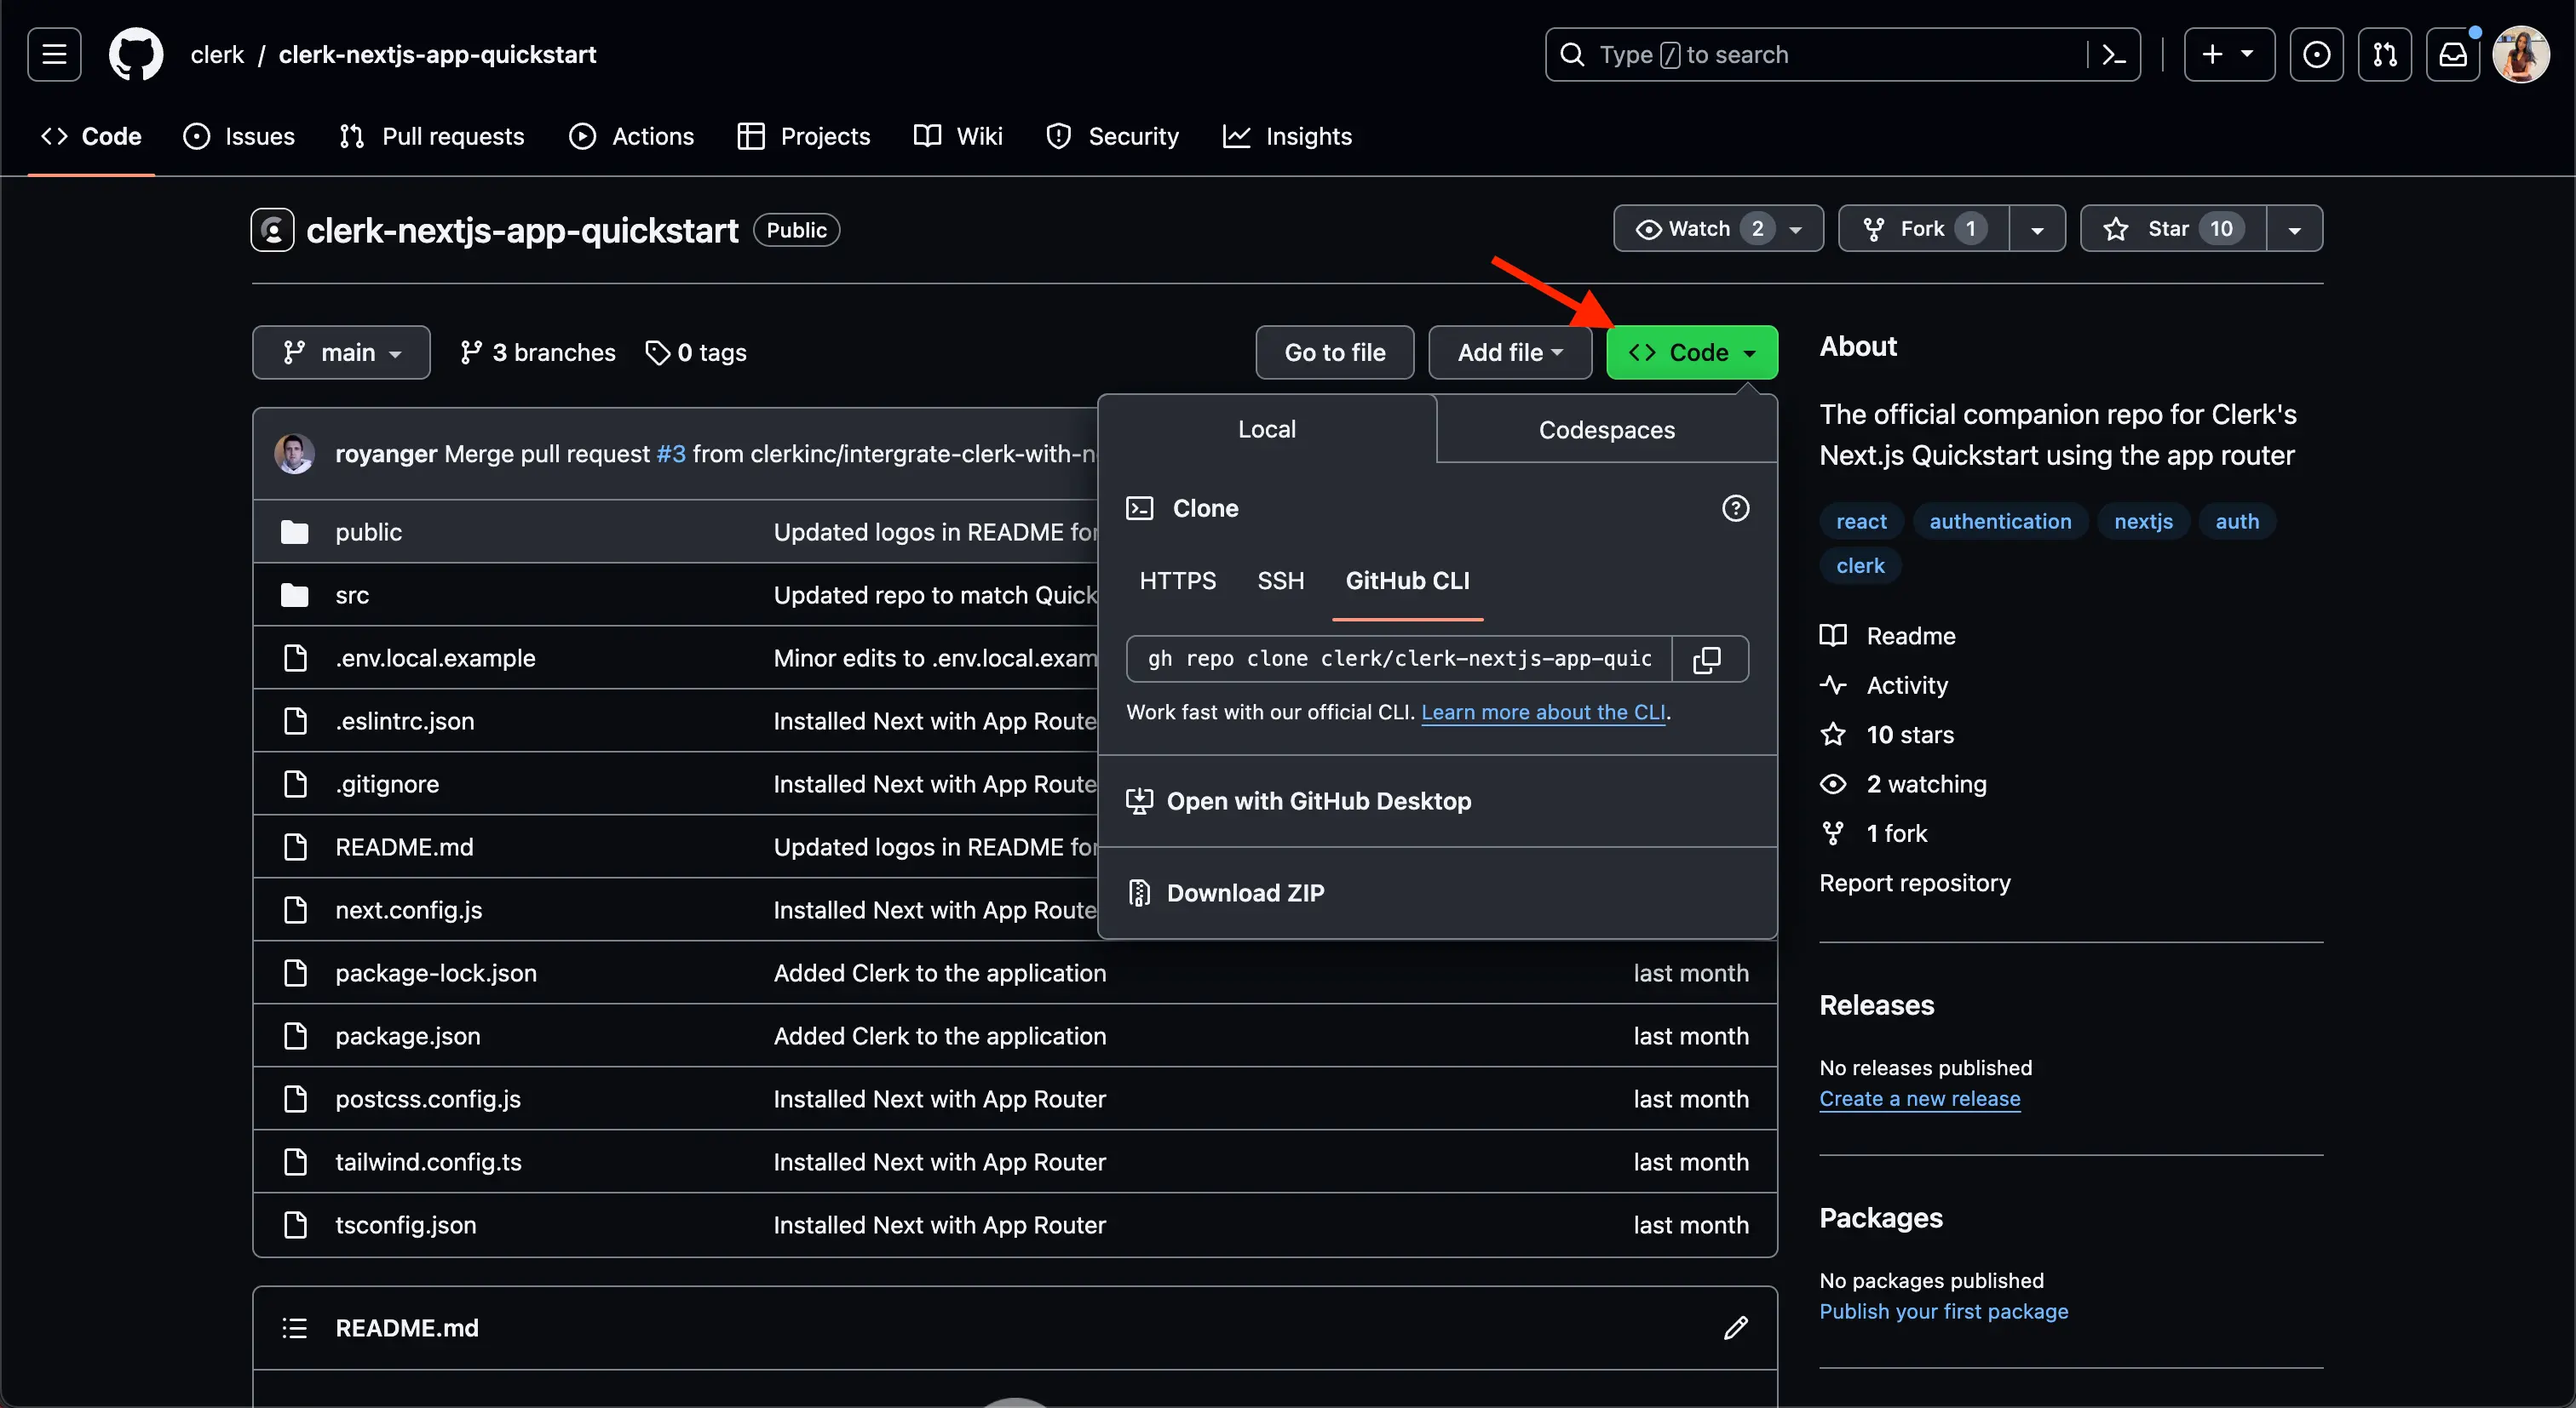The image size is (2576, 1408).
Task: Click the help question mark in the Clone panel
Action: coord(1735,507)
